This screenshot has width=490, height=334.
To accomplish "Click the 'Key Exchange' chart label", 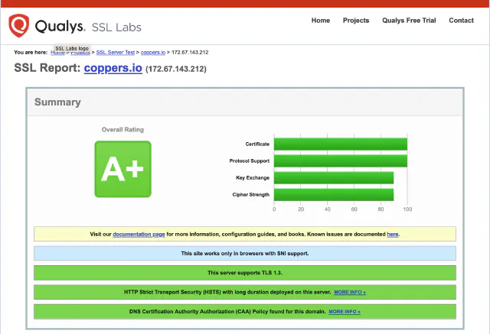I will [x=253, y=178].
